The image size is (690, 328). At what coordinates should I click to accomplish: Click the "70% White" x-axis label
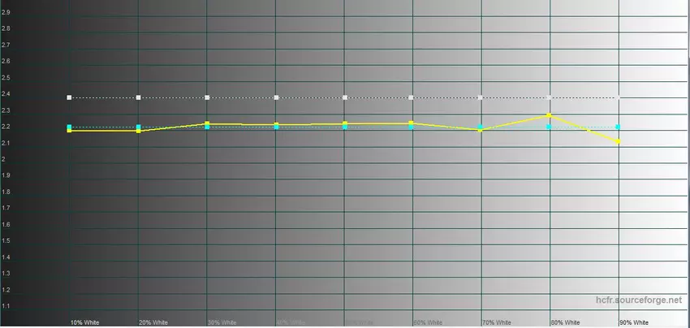click(x=497, y=322)
